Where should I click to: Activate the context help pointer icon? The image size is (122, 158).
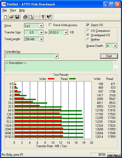click(49, 17)
